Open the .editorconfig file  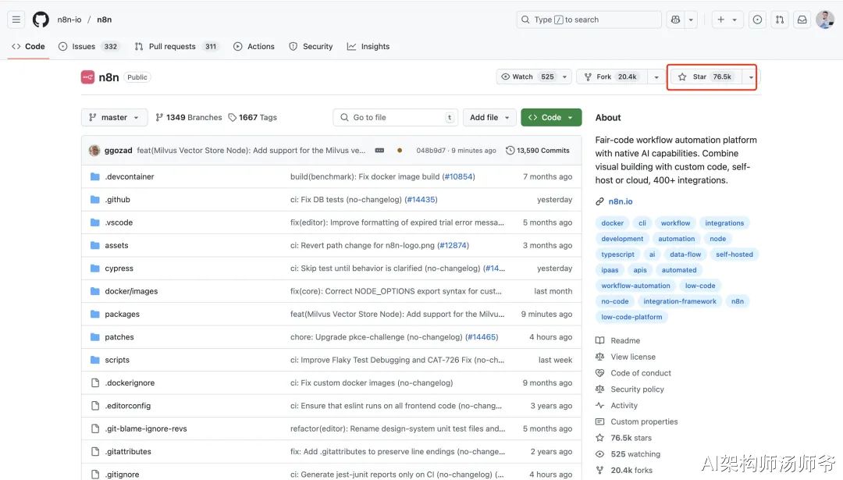pos(128,406)
